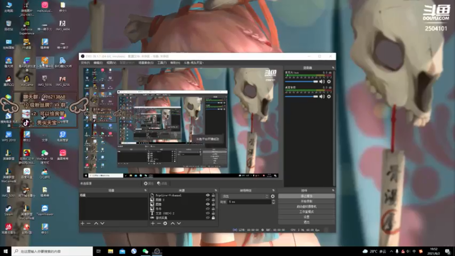Move the selected source up in the list
455x256 pixels.
coord(173,224)
